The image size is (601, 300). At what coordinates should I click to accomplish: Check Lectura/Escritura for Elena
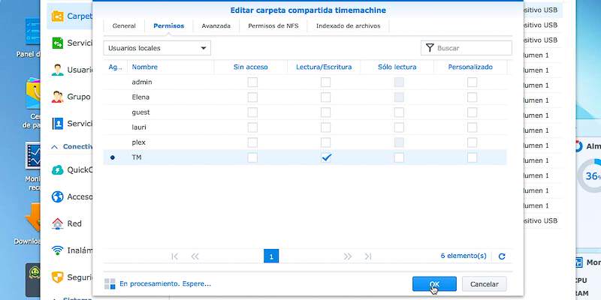tap(326, 97)
